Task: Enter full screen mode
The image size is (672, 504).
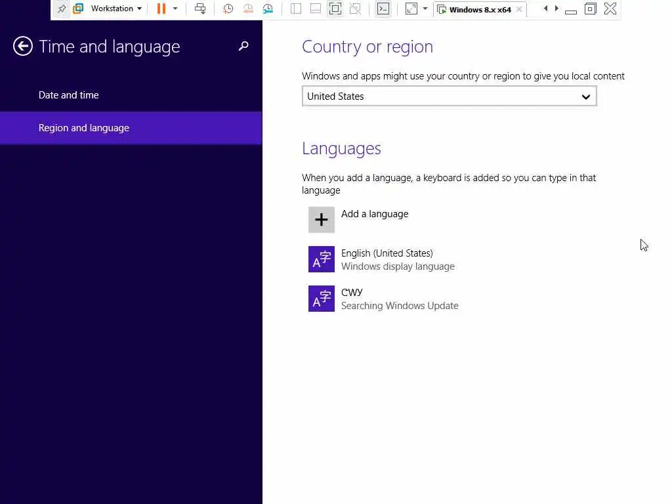Action: pyautogui.click(x=335, y=9)
